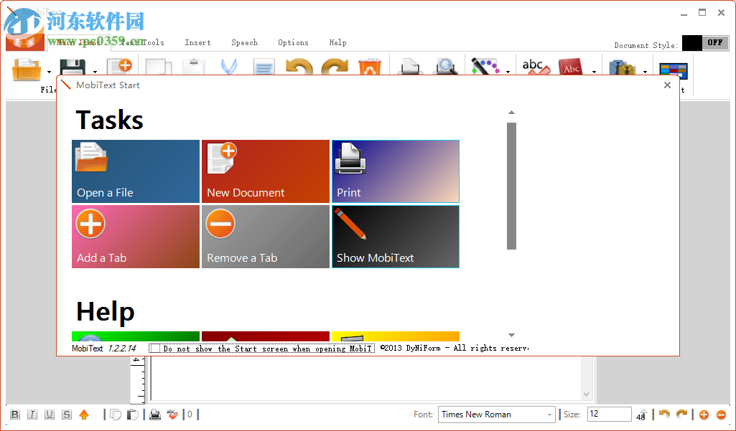The image size is (736, 431).
Task: Click the spell check icon in bottom bar
Action: click(x=172, y=415)
